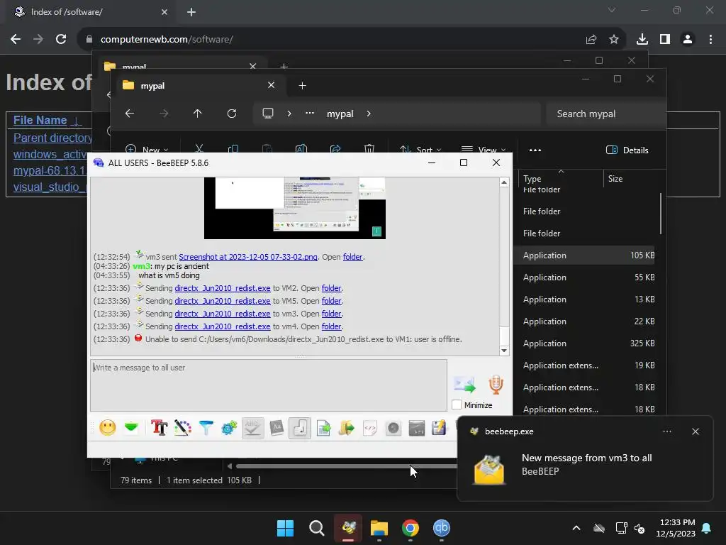
Task: Open Windows Start menu from taskbar
Action: [x=285, y=528]
